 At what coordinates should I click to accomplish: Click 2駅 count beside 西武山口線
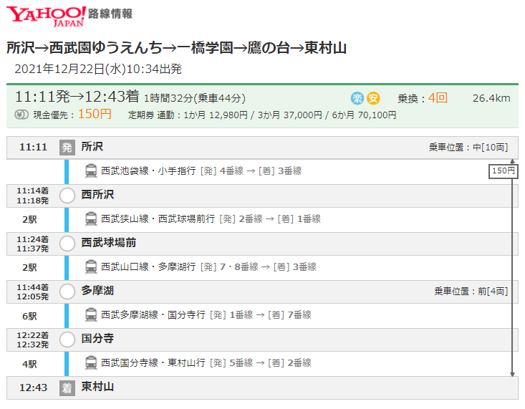[29, 267]
